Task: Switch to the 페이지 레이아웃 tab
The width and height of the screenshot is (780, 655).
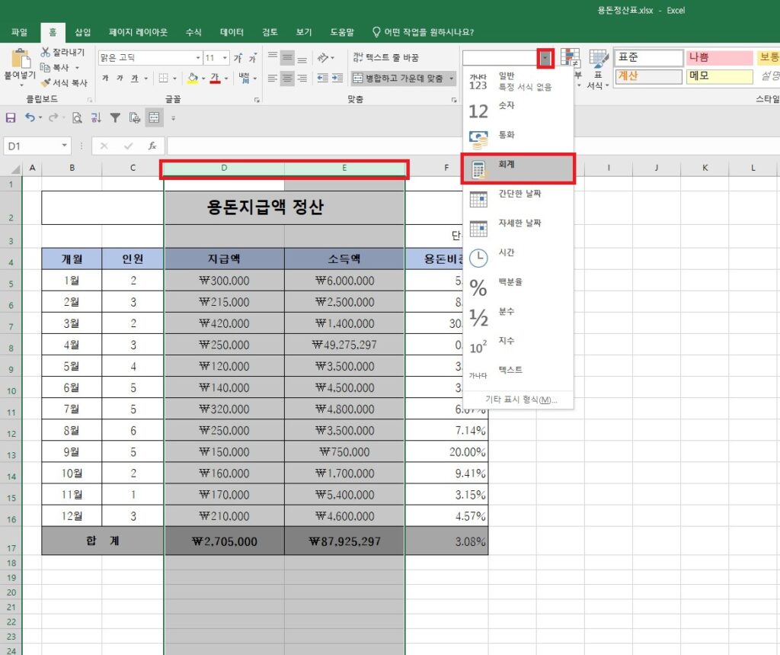Action: pos(139,32)
